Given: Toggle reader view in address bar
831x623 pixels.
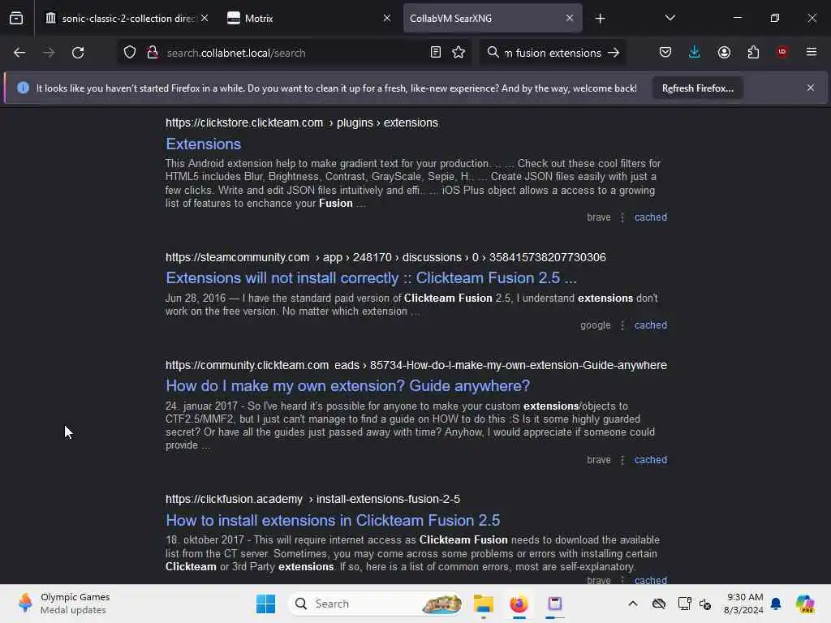Looking at the screenshot, I should (x=435, y=52).
